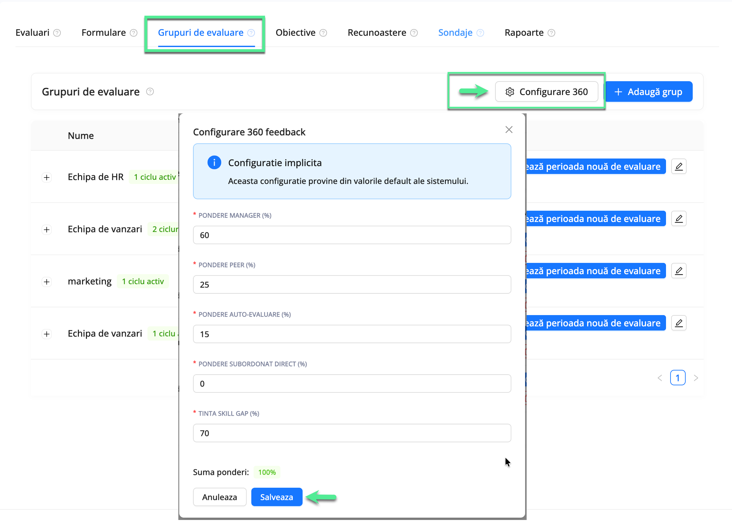Expand Echipa de vanzari row with 2 cicluri
Image resolution: width=732 pixels, height=529 pixels.
47,230
